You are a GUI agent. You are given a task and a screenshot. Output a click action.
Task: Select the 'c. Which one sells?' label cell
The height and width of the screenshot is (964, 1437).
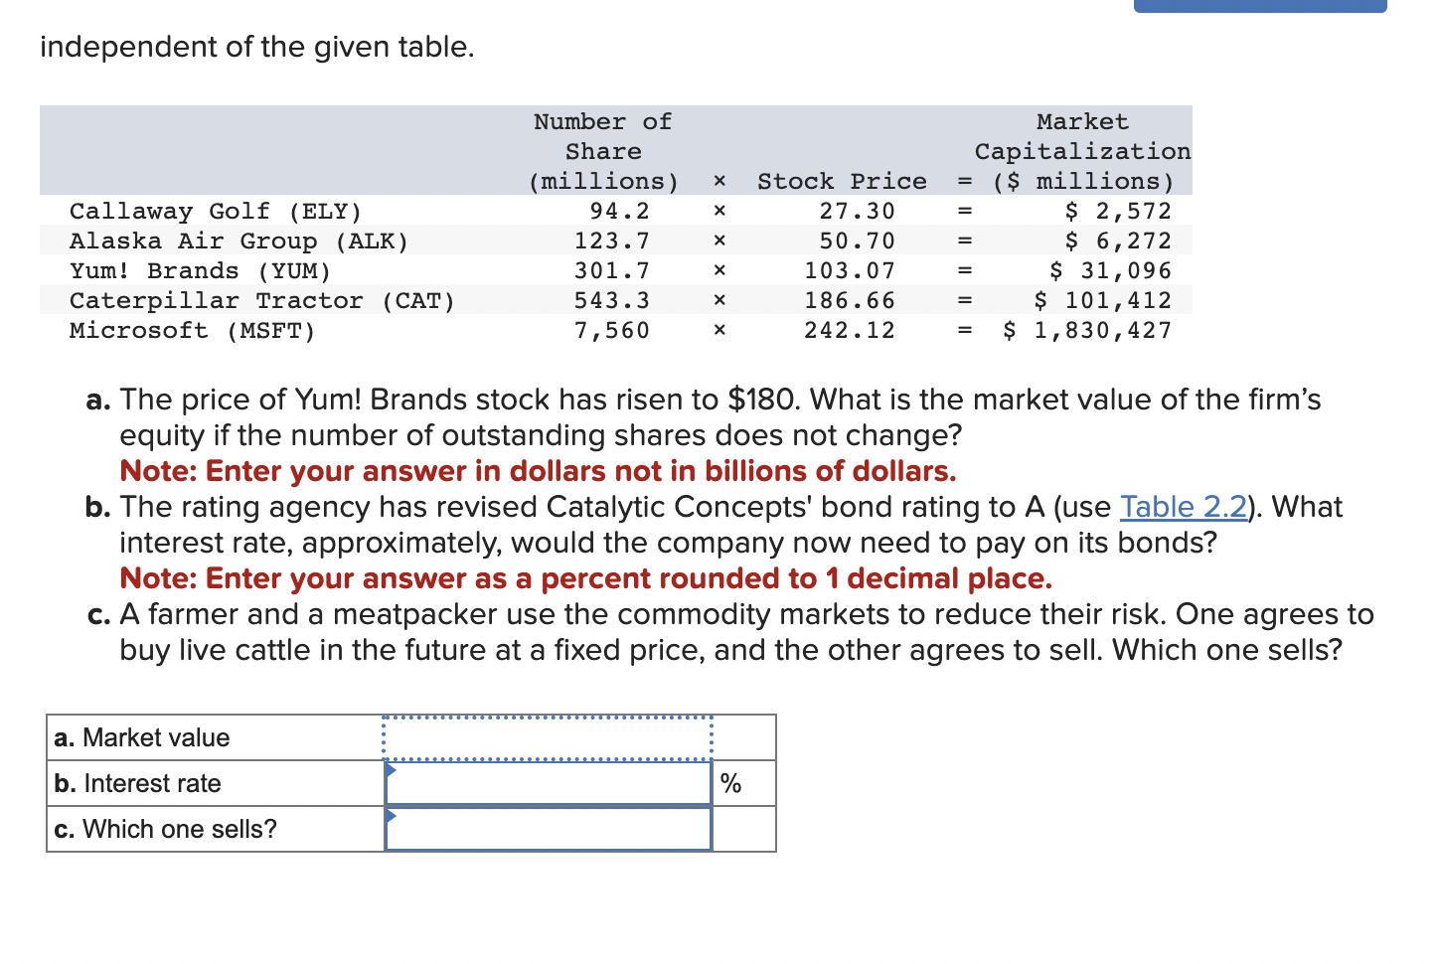(x=216, y=829)
